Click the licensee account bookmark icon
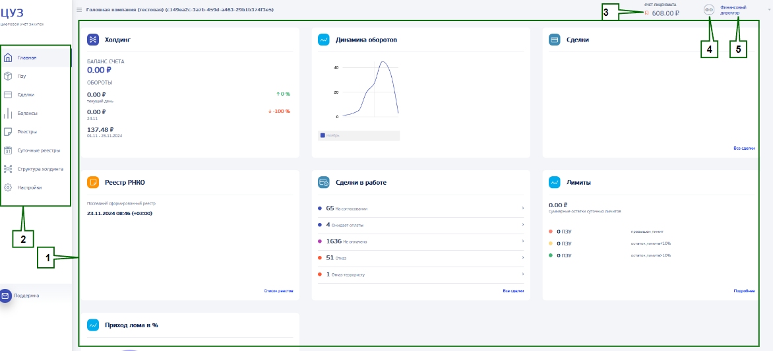773x351 pixels. pyautogui.click(x=646, y=12)
